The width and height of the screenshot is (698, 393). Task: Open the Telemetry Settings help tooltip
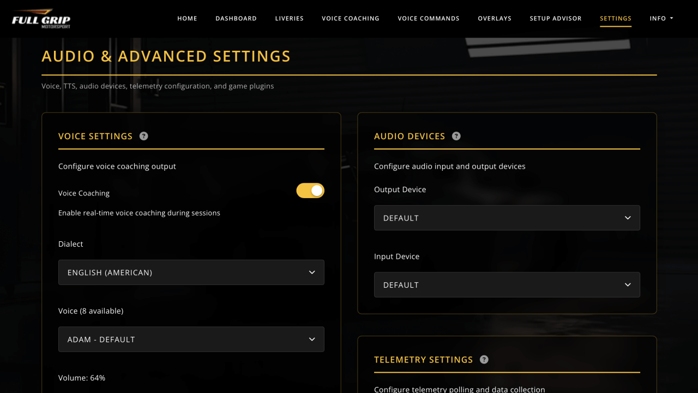pyautogui.click(x=484, y=359)
